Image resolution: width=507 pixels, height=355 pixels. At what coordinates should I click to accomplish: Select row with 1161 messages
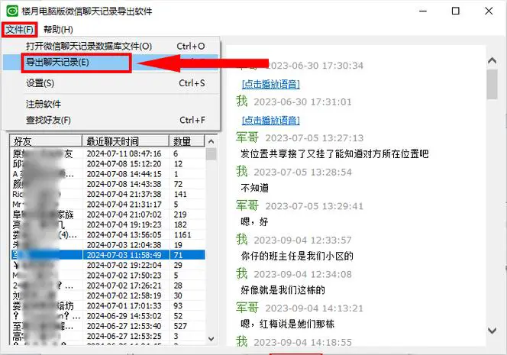[108, 234]
